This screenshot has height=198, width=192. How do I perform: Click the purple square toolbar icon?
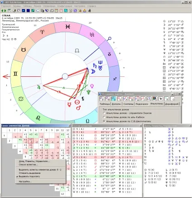pos(75,10)
